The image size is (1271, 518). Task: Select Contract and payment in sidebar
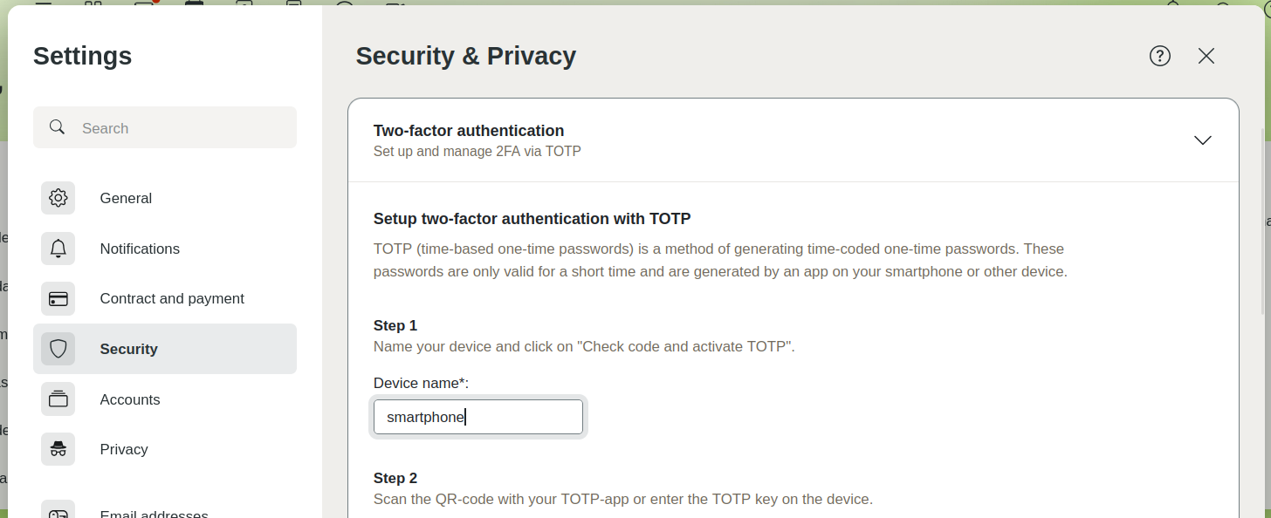pos(172,299)
